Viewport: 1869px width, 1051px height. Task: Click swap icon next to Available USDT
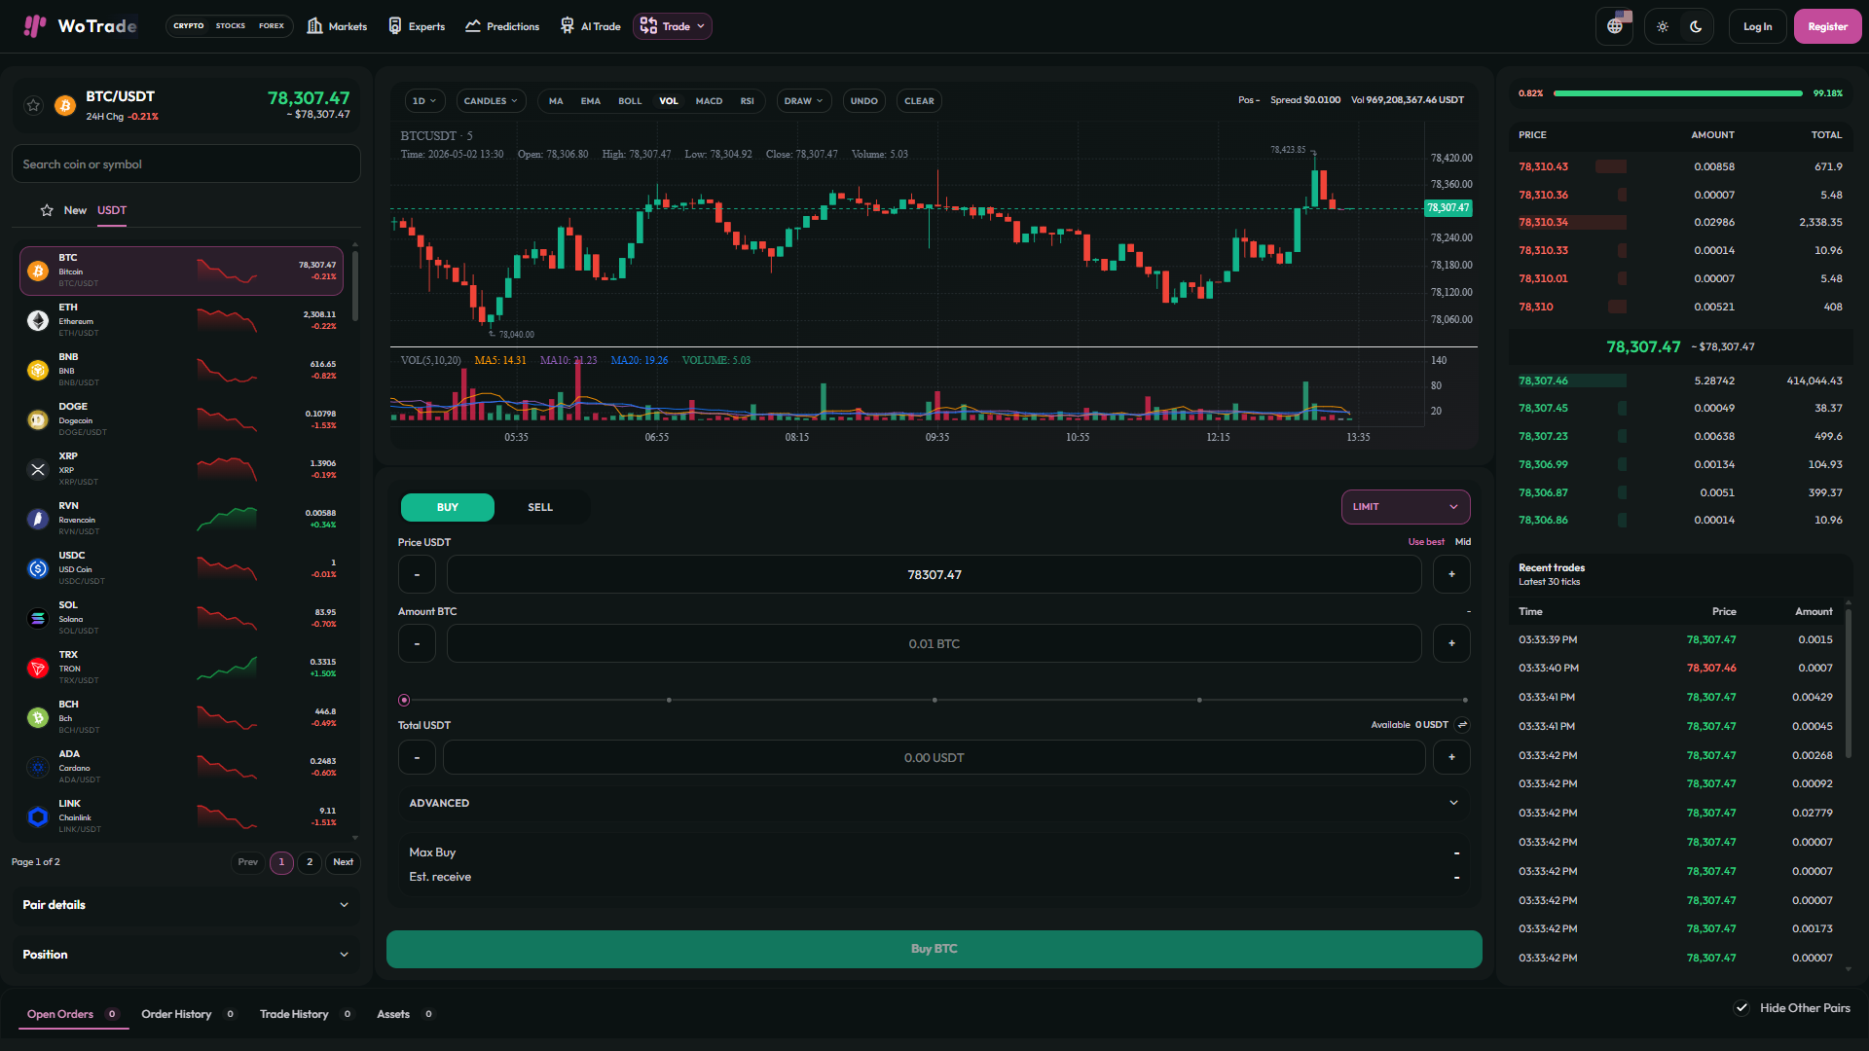[x=1462, y=725]
